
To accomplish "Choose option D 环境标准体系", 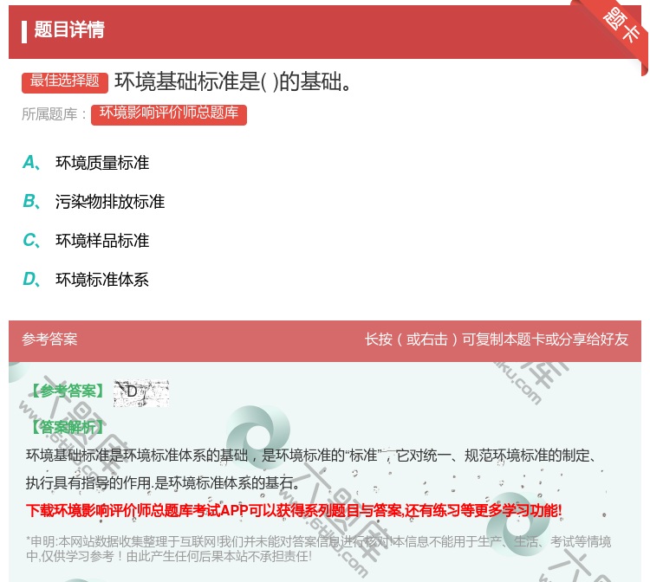I will click(86, 279).
